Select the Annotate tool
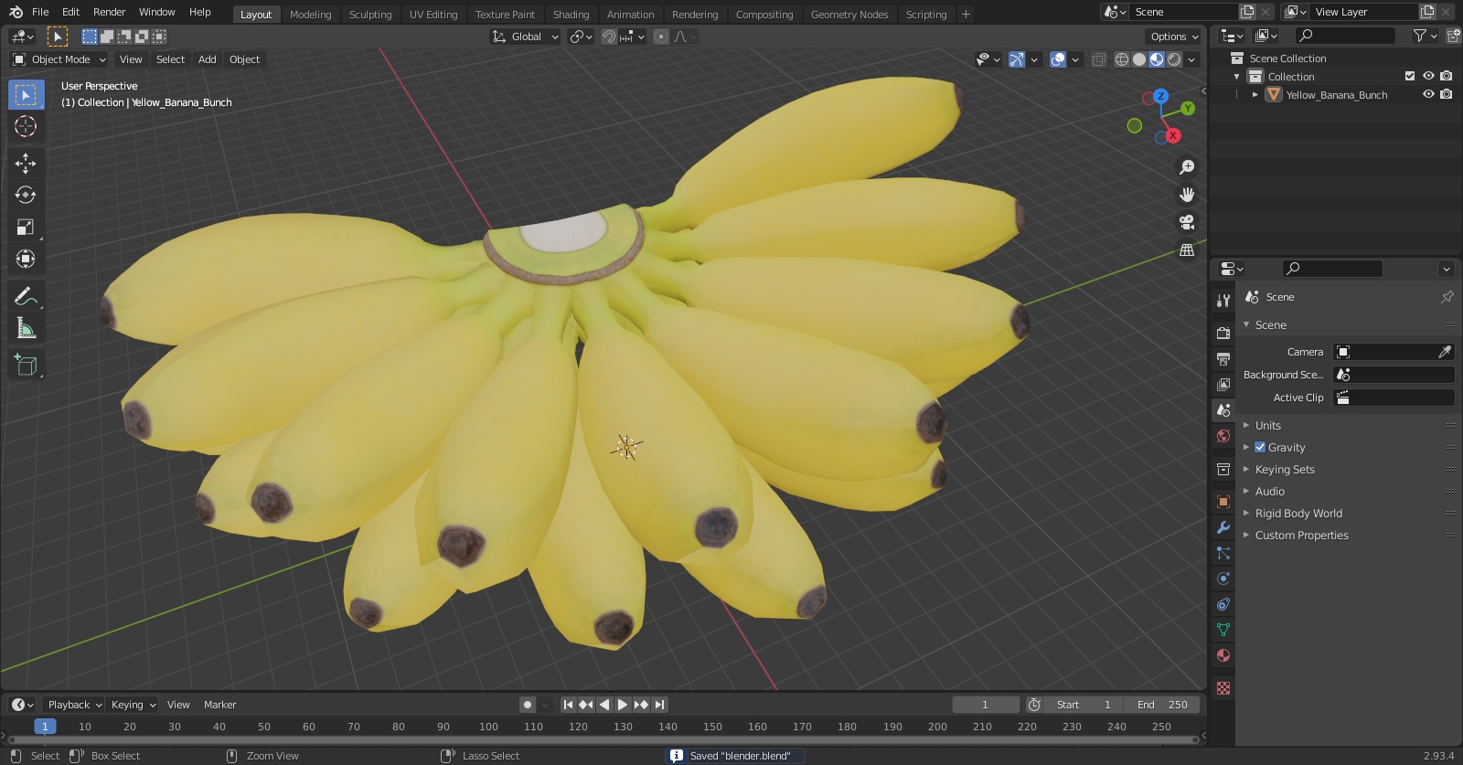 26,296
